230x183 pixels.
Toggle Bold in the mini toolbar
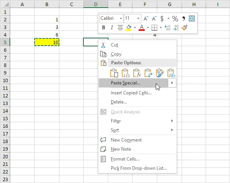[104, 28]
